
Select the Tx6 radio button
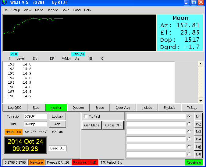coord(189,154)
